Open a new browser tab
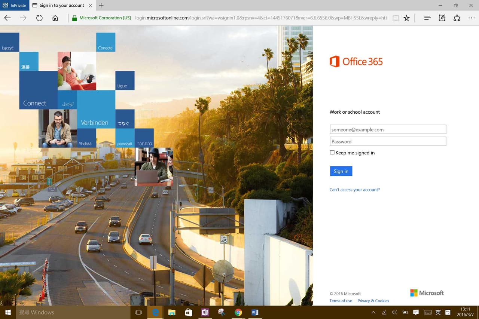 [x=101, y=5]
